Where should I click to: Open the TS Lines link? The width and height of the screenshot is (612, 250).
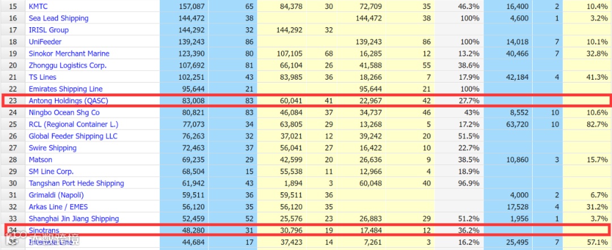point(42,77)
